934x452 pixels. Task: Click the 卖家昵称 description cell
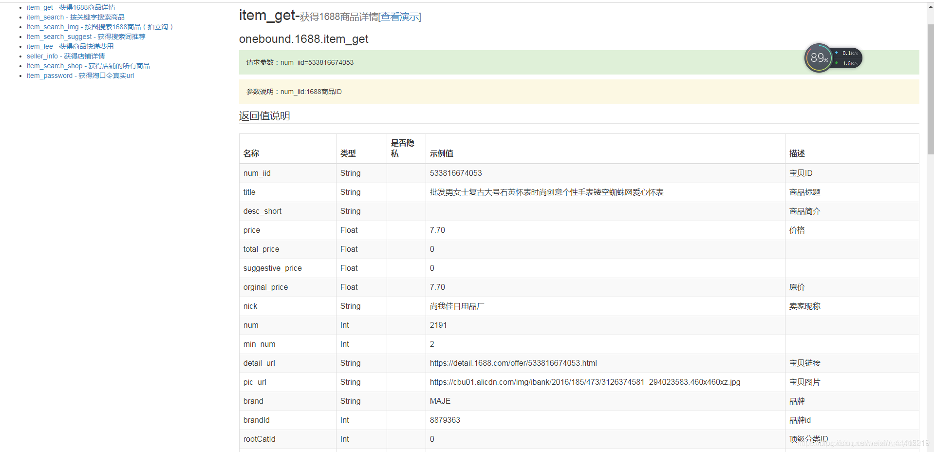coord(852,306)
